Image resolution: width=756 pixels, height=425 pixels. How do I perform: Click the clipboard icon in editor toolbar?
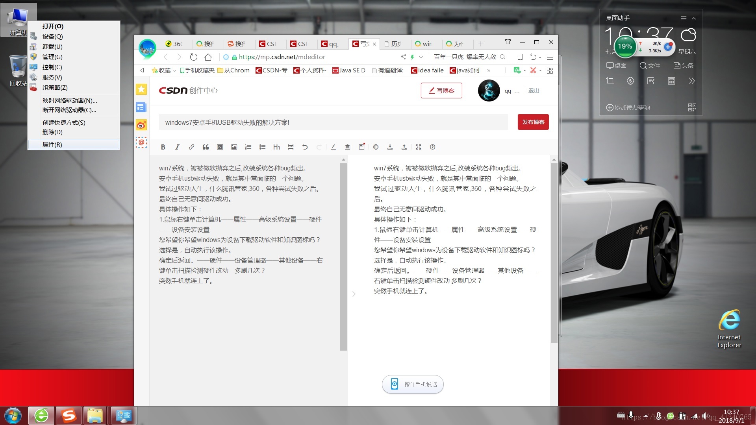[x=347, y=147]
